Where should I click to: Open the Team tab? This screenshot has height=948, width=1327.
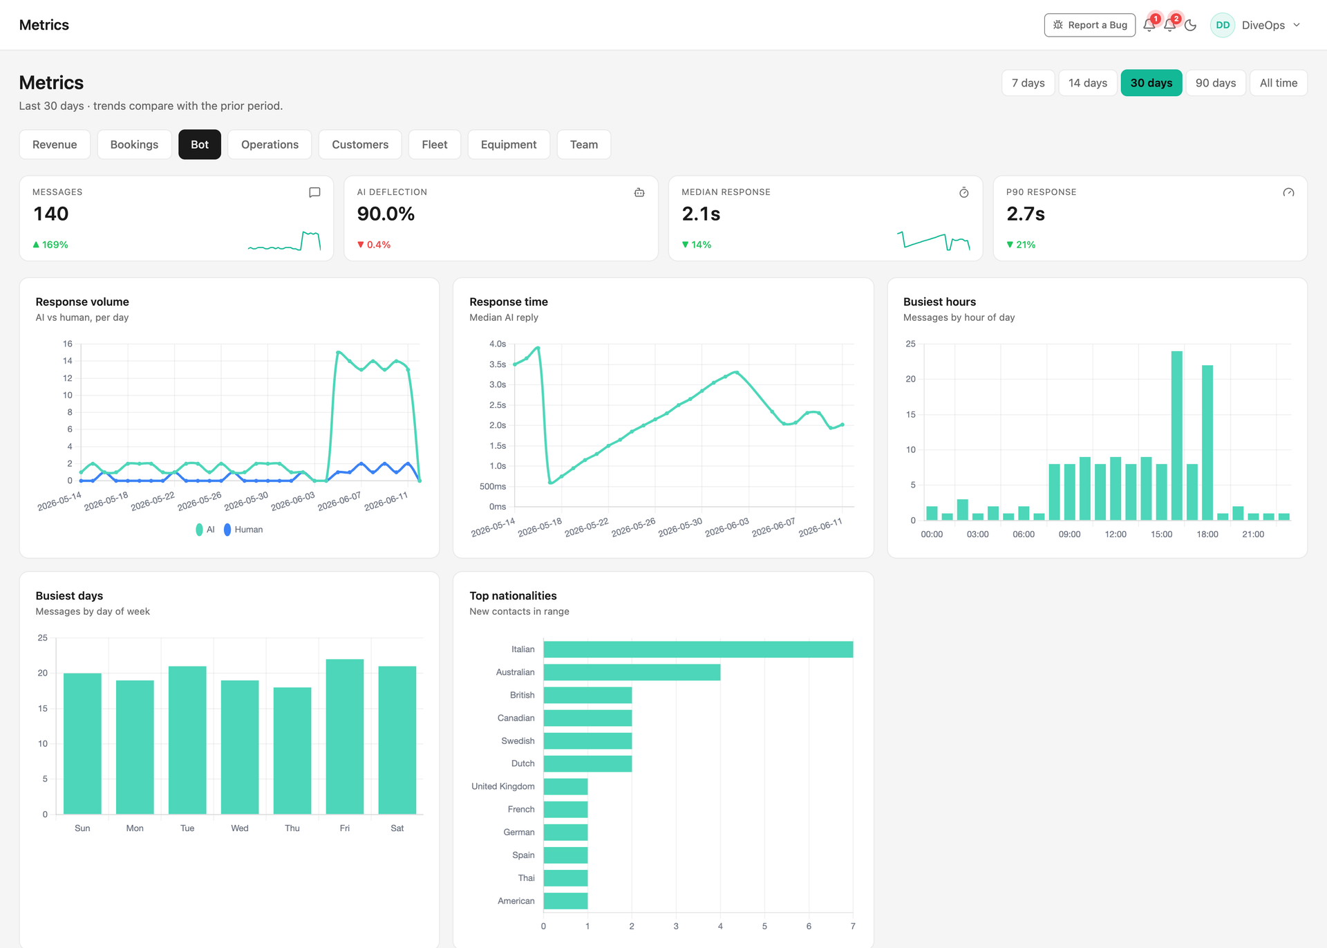pos(584,145)
